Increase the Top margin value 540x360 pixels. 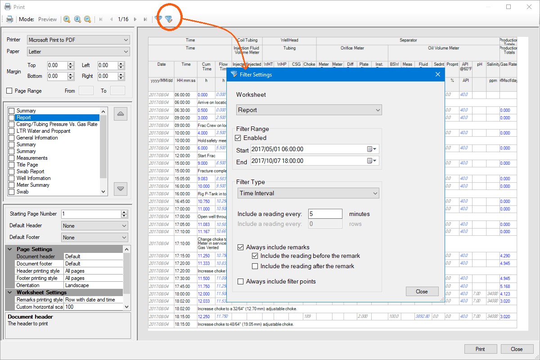pyautogui.click(x=71, y=63)
